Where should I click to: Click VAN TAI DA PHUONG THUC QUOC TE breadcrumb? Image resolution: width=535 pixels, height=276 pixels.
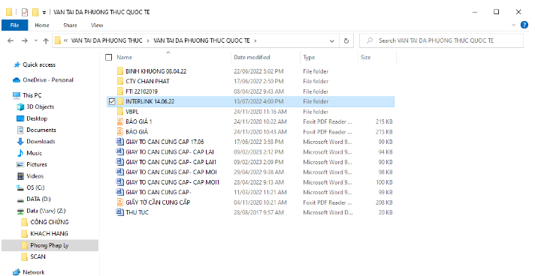click(201, 40)
